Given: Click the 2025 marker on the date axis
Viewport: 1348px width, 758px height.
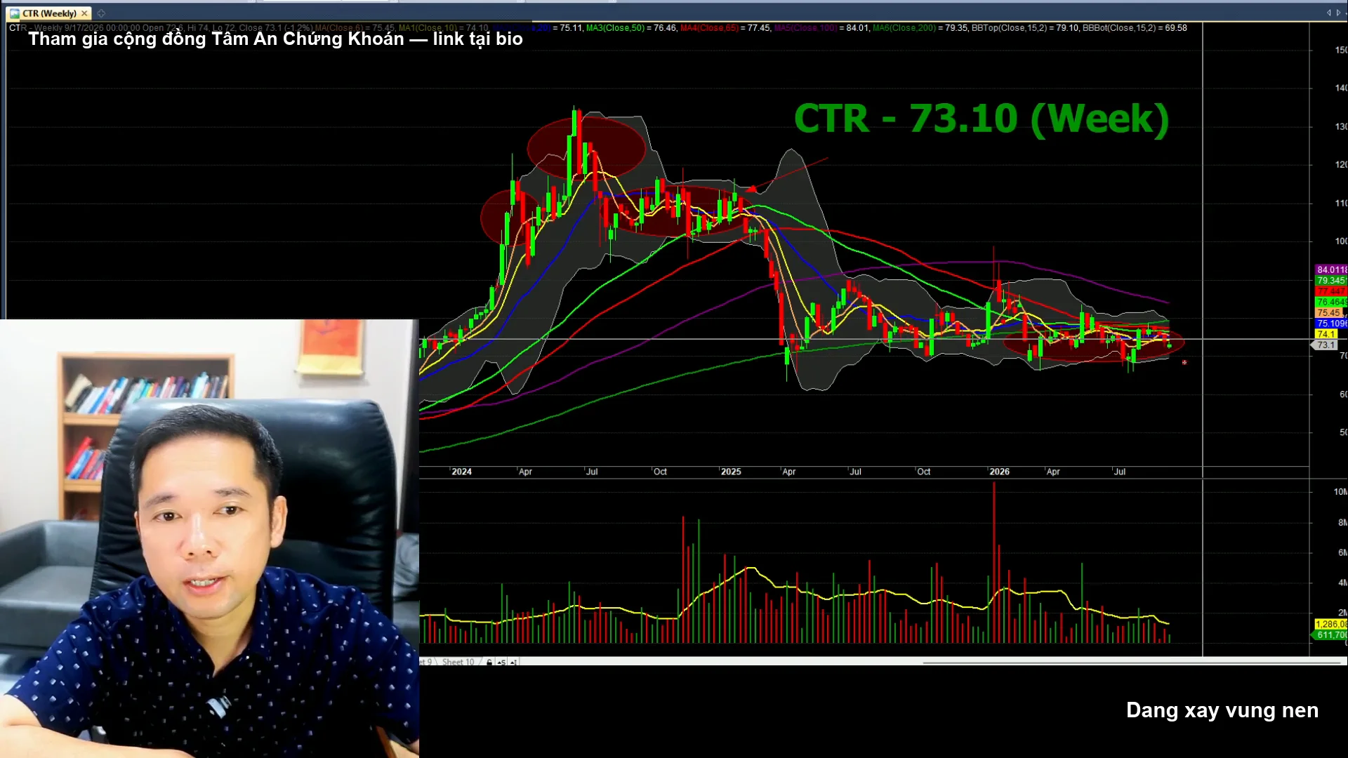Looking at the screenshot, I should [731, 472].
